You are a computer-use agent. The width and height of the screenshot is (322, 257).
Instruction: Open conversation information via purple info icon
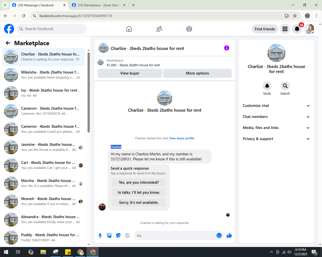pos(227,48)
